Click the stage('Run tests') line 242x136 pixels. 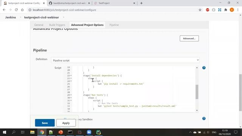tap(95, 95)
